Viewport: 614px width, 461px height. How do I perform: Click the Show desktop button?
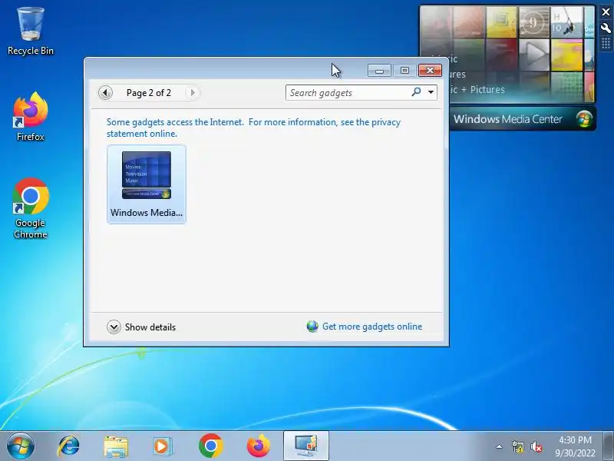click(x=609, y=446)
